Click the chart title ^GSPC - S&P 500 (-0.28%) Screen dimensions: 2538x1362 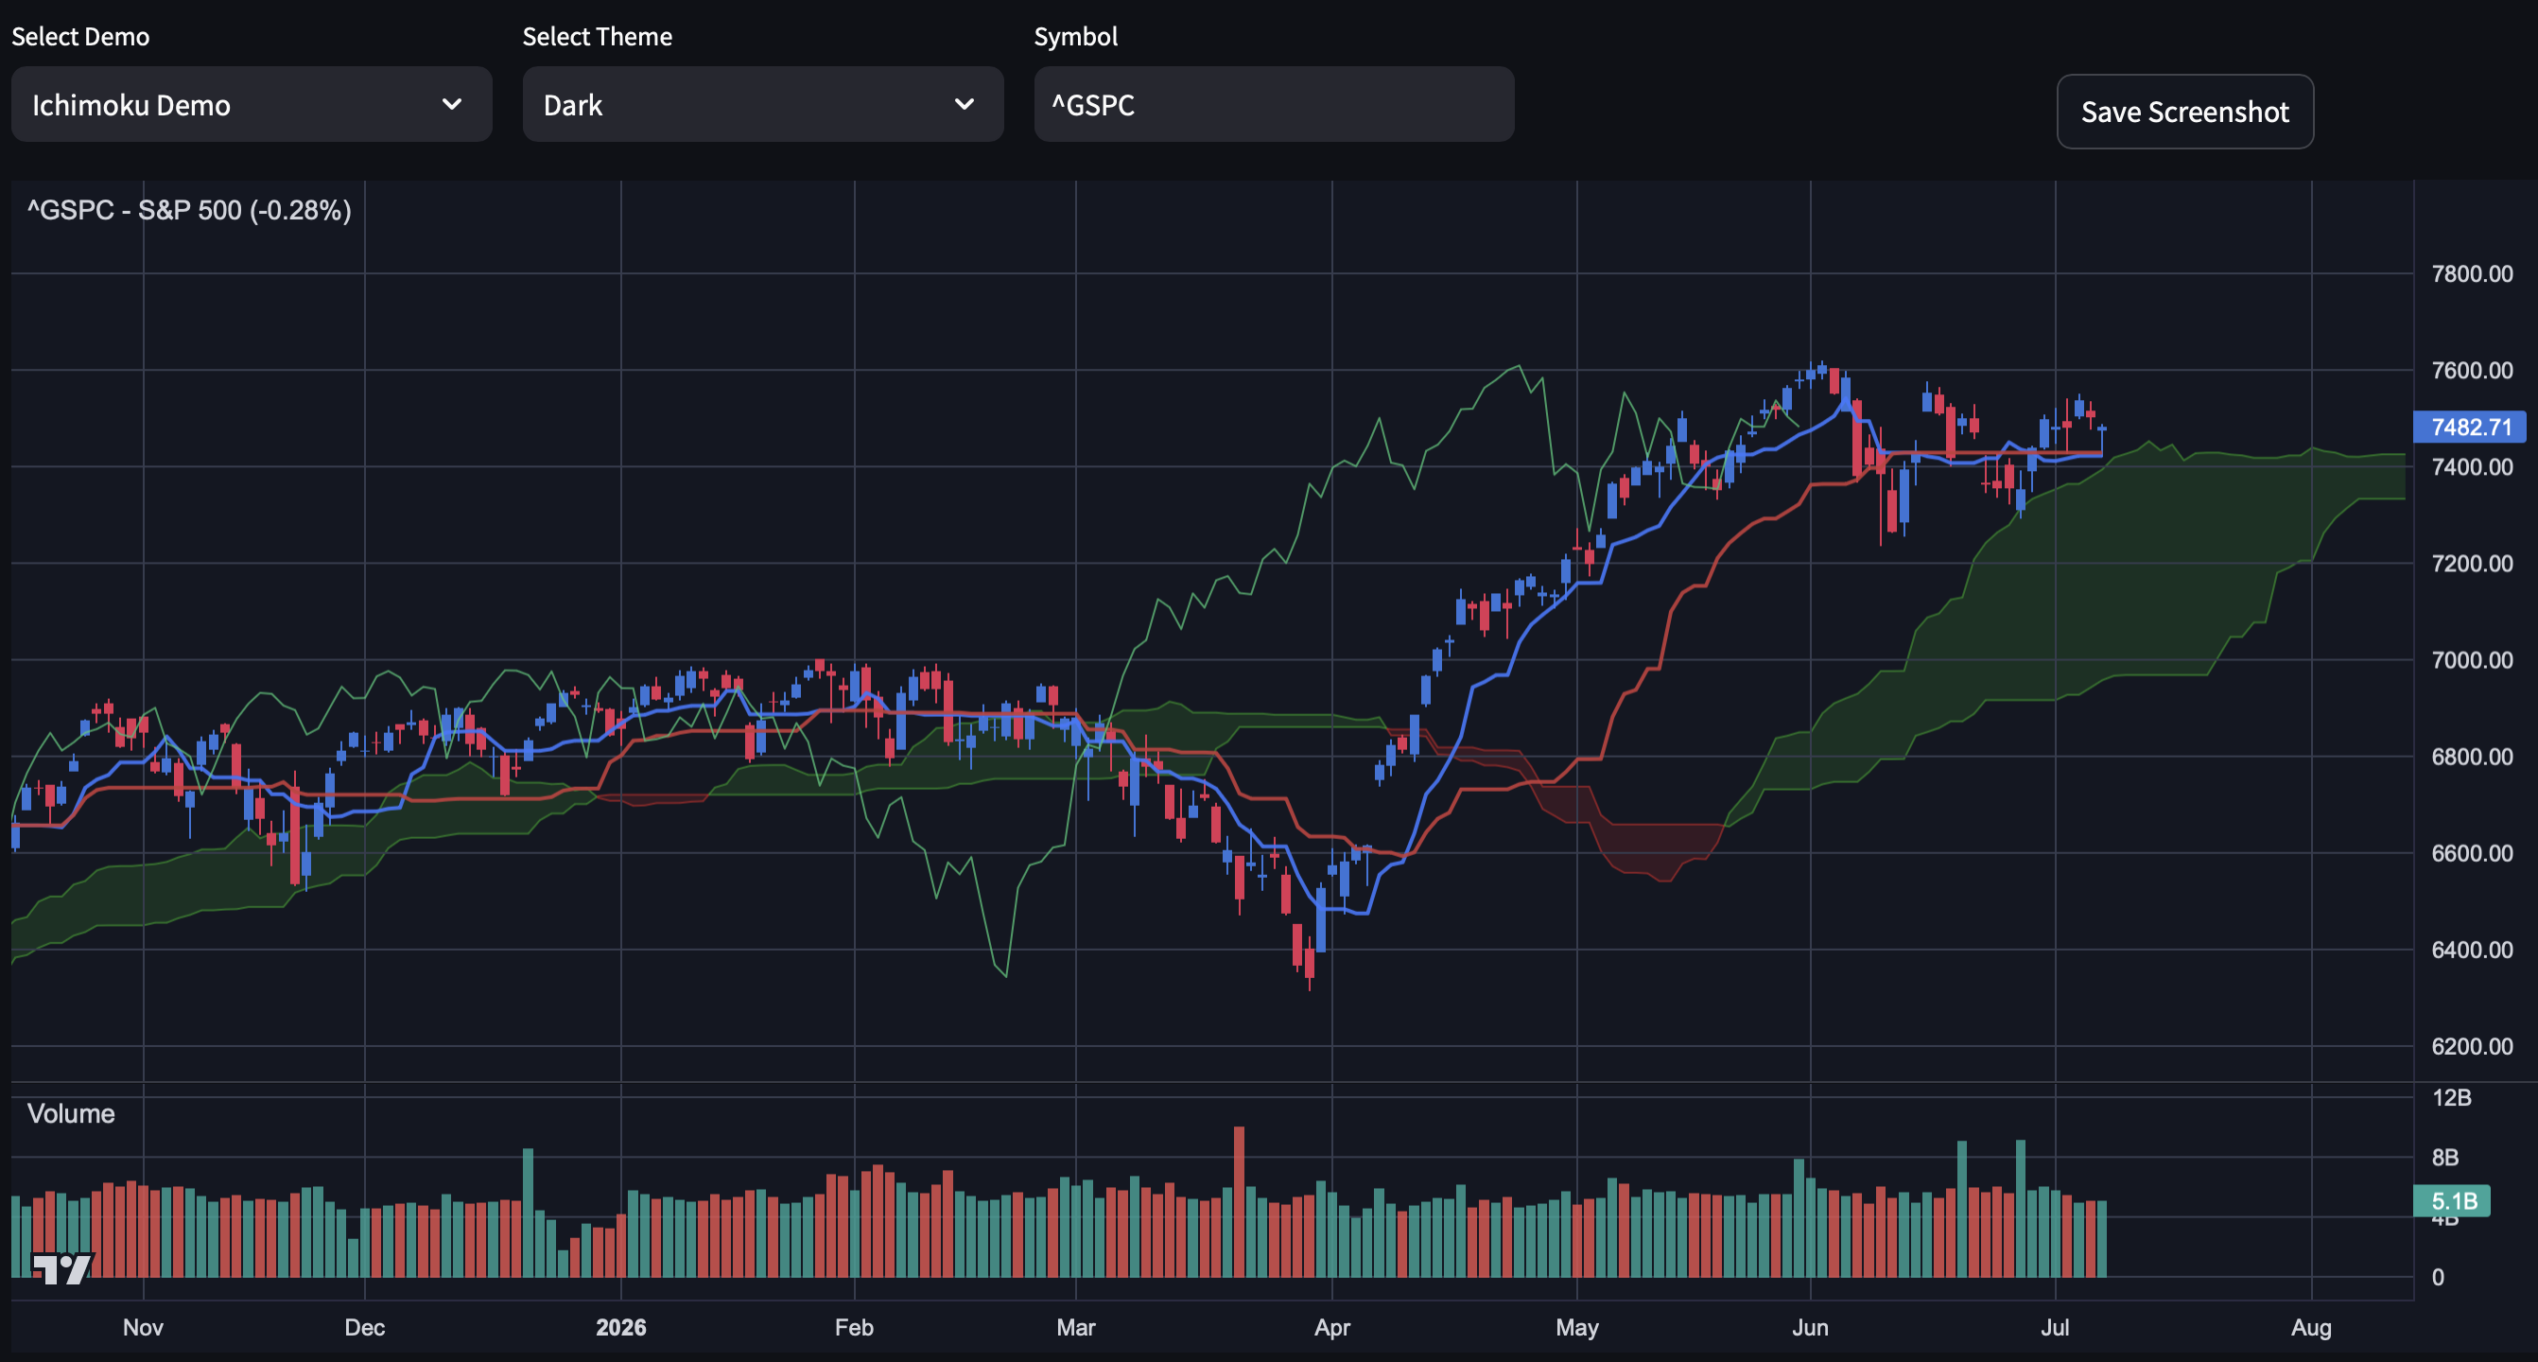(189, 210)
